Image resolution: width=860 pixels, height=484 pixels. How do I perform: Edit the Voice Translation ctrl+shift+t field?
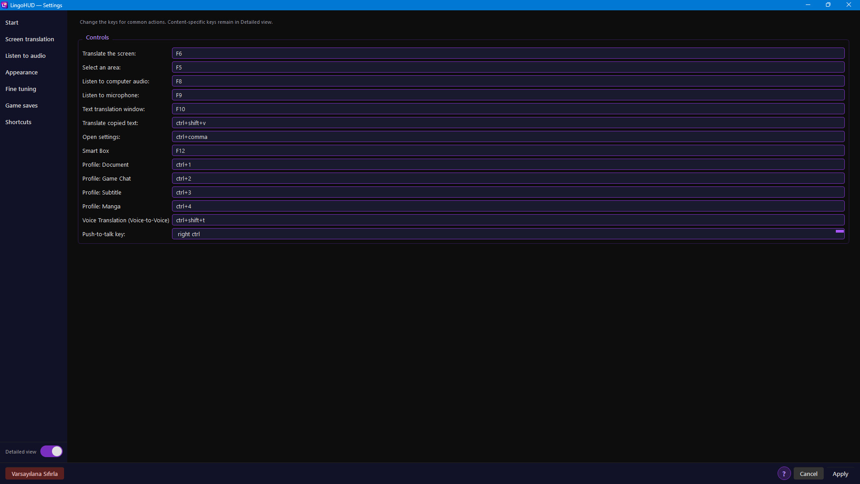click(508, 220)
